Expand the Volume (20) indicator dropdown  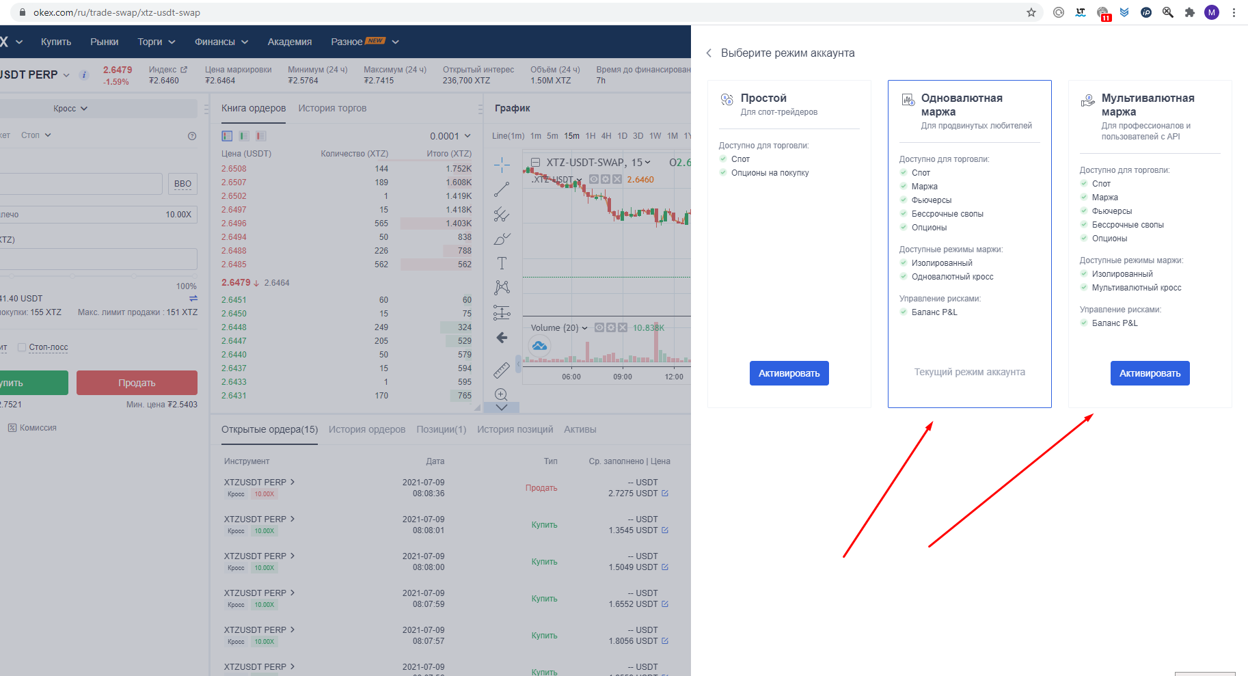[x=584, y=328]
